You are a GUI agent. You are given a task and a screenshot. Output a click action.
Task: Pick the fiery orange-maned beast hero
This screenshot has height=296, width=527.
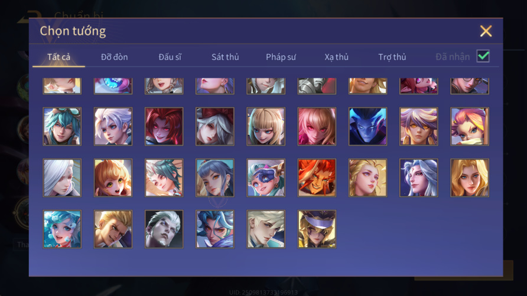317,178
